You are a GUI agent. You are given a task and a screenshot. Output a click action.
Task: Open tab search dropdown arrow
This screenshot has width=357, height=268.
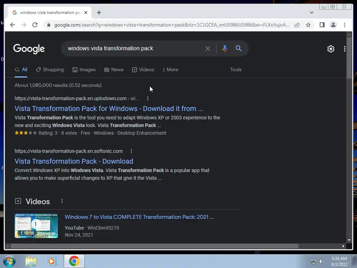pyautogui.click(x=311, y=13)
